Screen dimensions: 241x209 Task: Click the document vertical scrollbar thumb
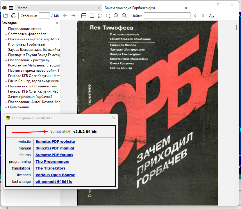pyautogui.click(x=236, y=27)
